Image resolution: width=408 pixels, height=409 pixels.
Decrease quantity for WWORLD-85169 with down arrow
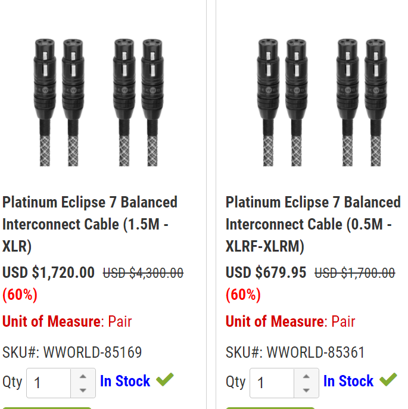point(83,390)
